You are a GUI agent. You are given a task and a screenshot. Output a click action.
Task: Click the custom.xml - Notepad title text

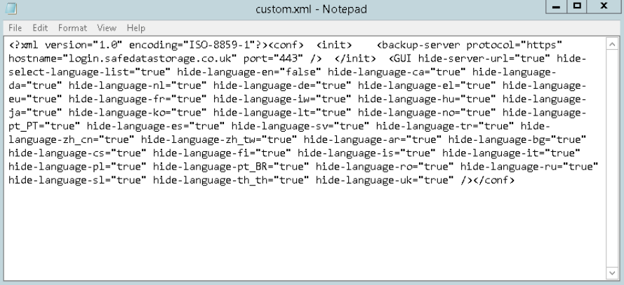[311, 8]
